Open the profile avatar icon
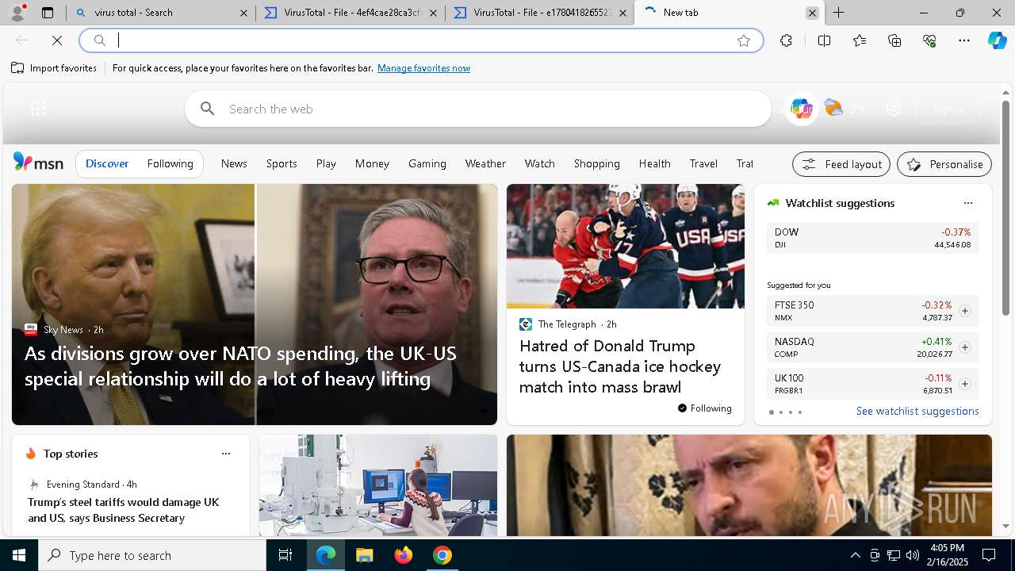 click(x=17, y=13)
